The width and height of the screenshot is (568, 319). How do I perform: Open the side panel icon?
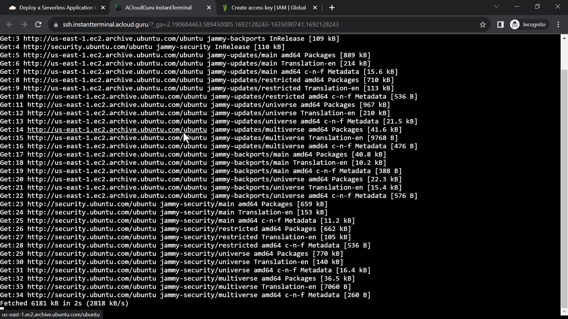[x=500, y=25]
